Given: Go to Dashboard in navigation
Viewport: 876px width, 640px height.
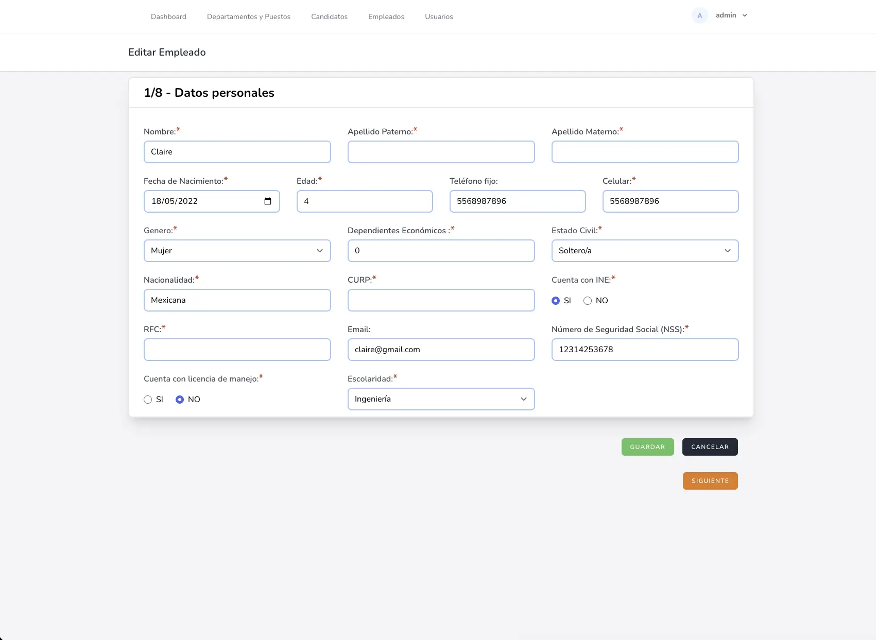Looking at the screenshot, I should coord(168,16).
